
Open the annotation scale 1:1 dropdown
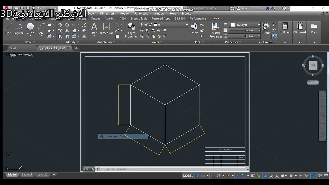[284, 176]
